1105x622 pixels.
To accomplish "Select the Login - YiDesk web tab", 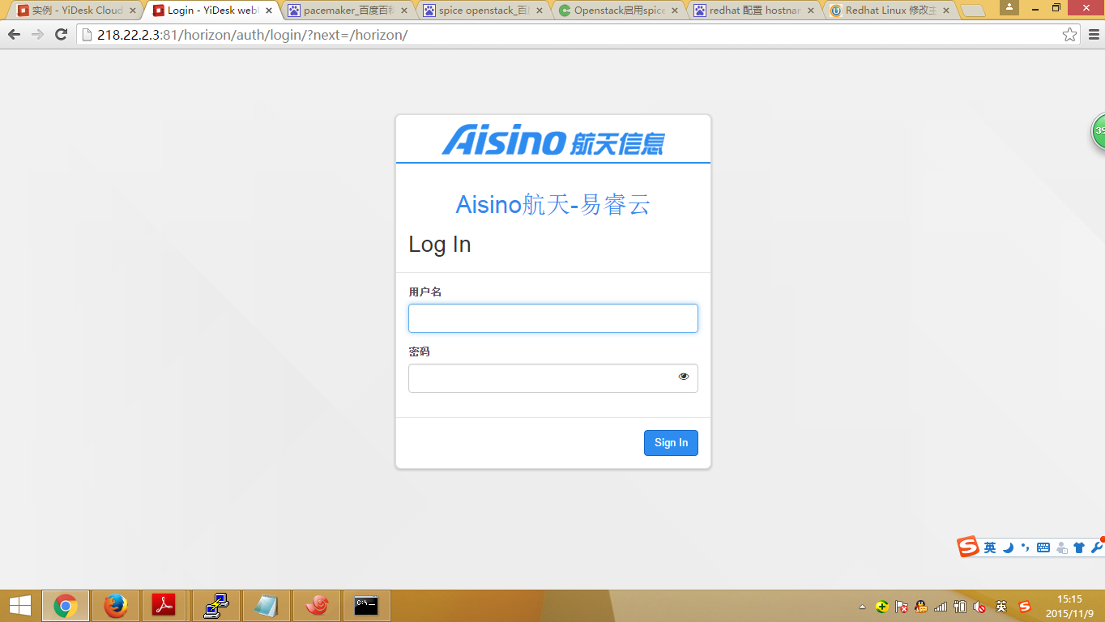I will coord(212,11).
